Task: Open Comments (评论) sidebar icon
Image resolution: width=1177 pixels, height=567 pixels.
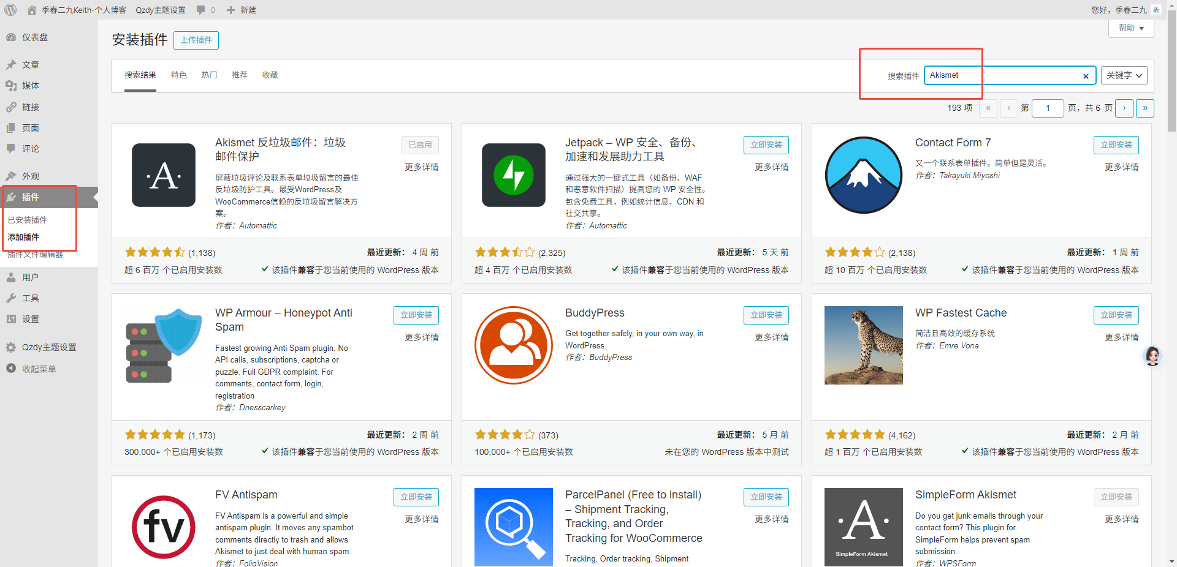Action: [x=11, y=149]
